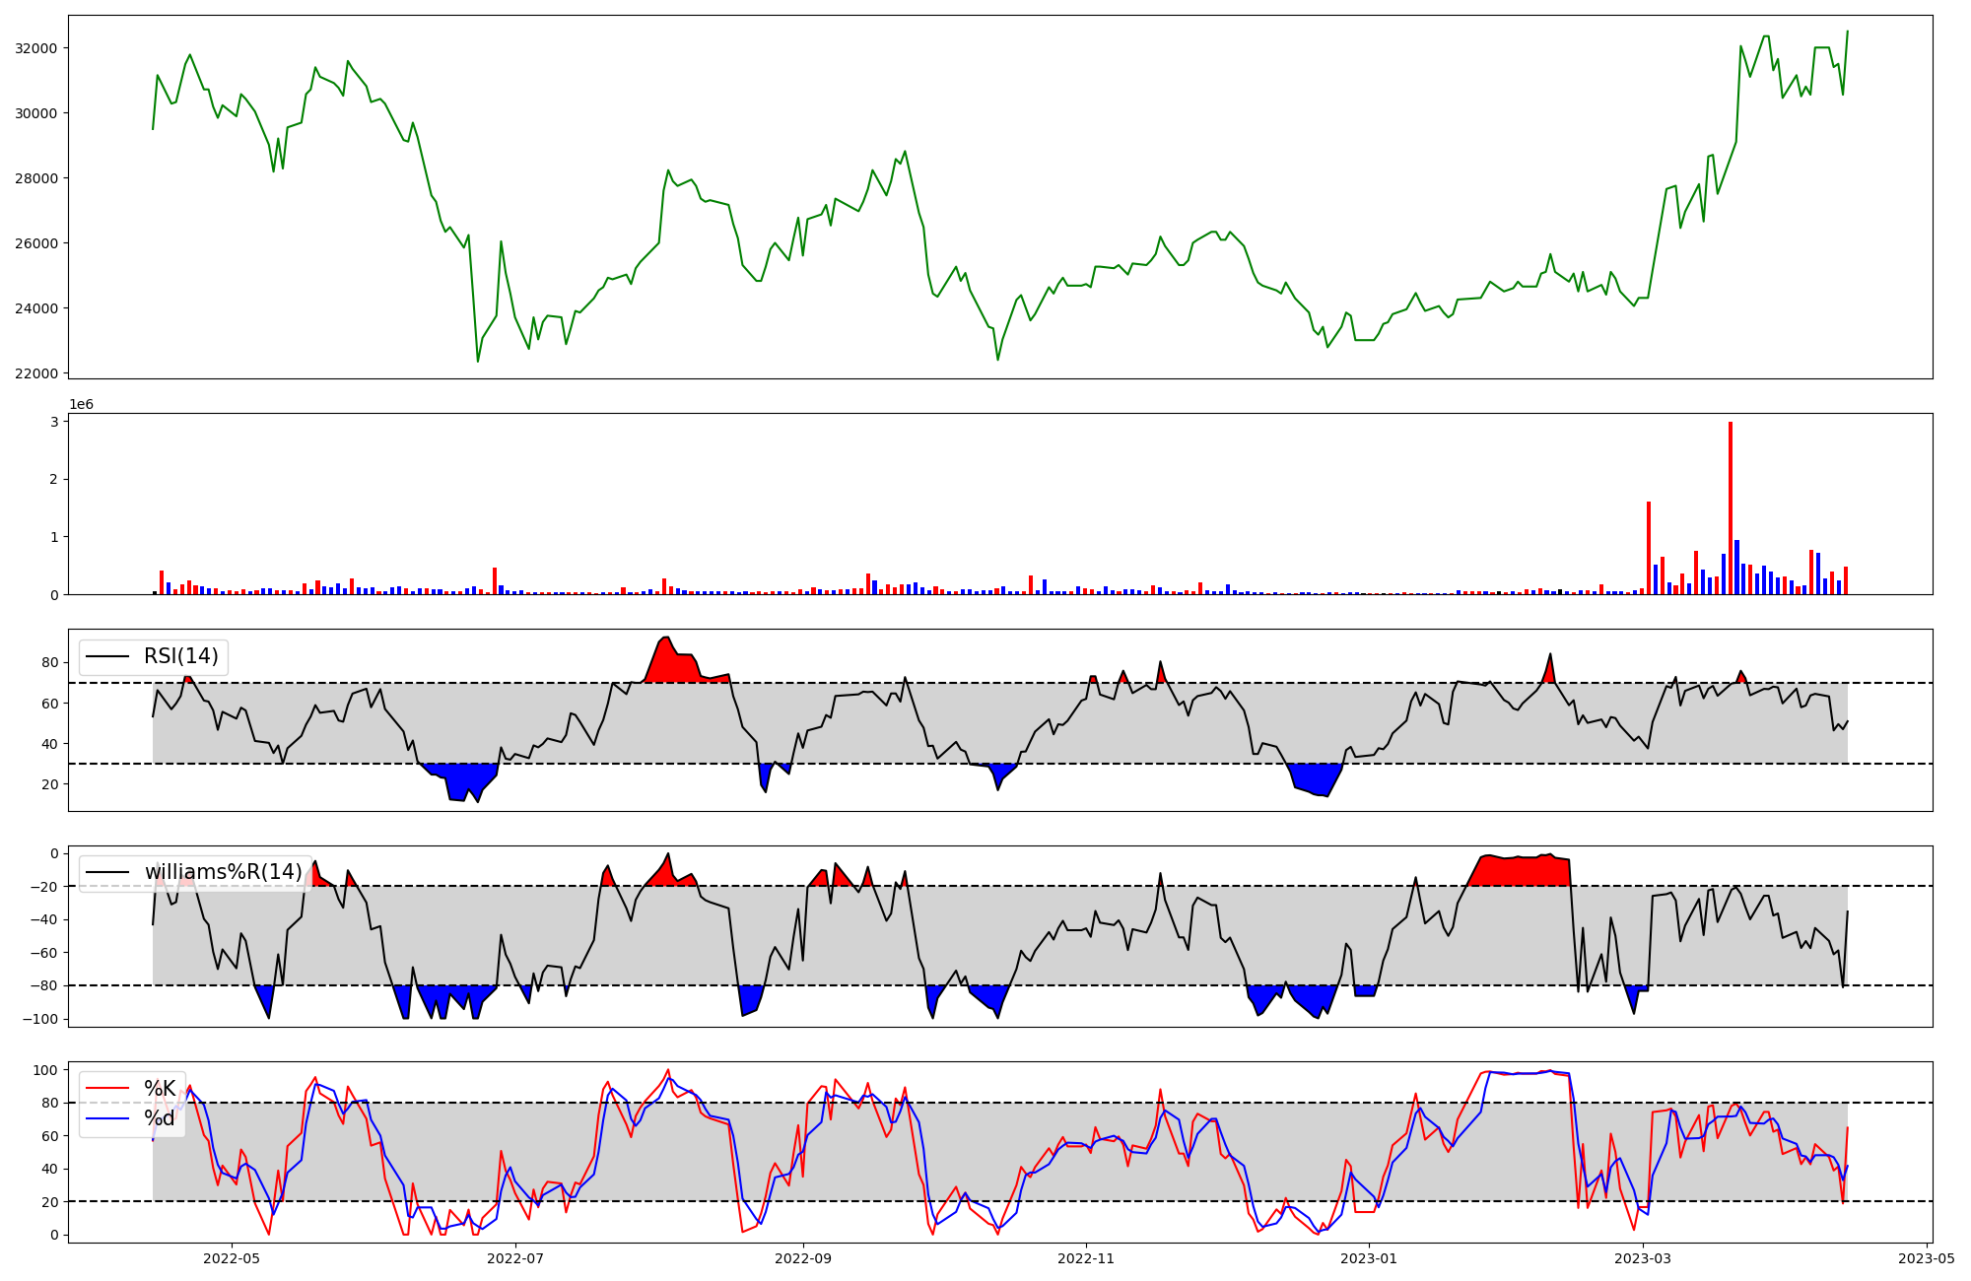Screen dimensions: 1971x1281
Task: Click the largest red RSI overbought area
Action: click(x=675, y=666)
